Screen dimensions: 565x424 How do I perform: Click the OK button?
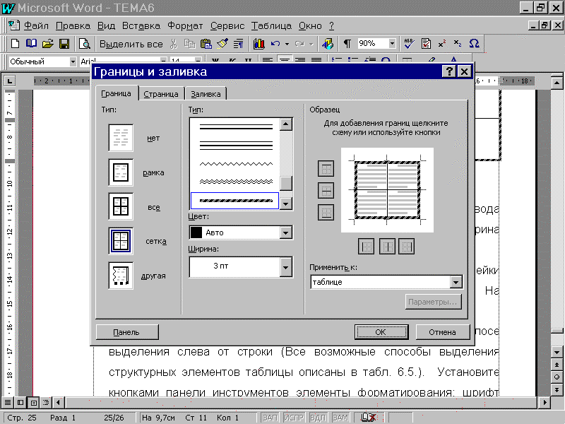(381, 332)
